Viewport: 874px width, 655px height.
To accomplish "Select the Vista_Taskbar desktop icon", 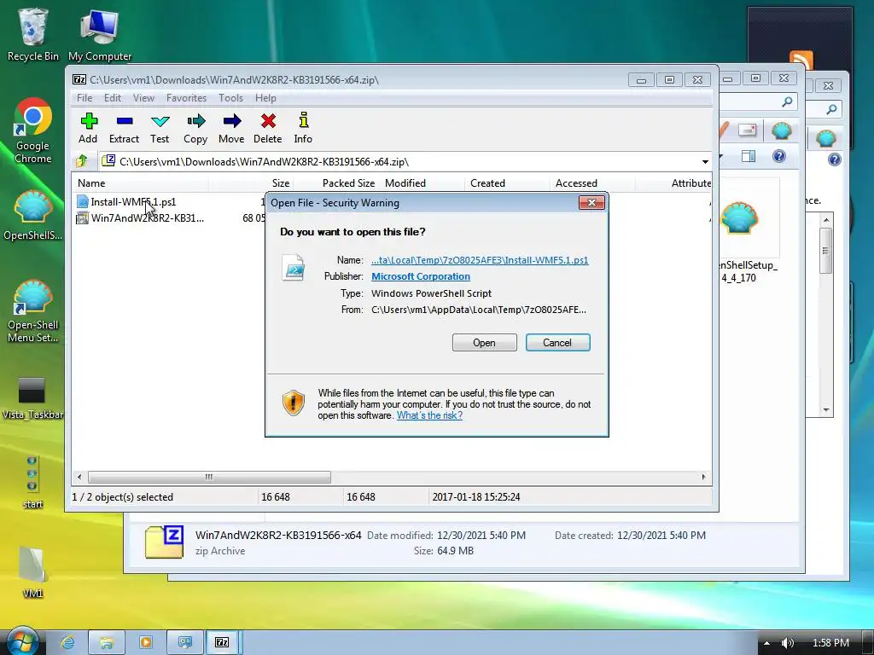I will (32, 398).
